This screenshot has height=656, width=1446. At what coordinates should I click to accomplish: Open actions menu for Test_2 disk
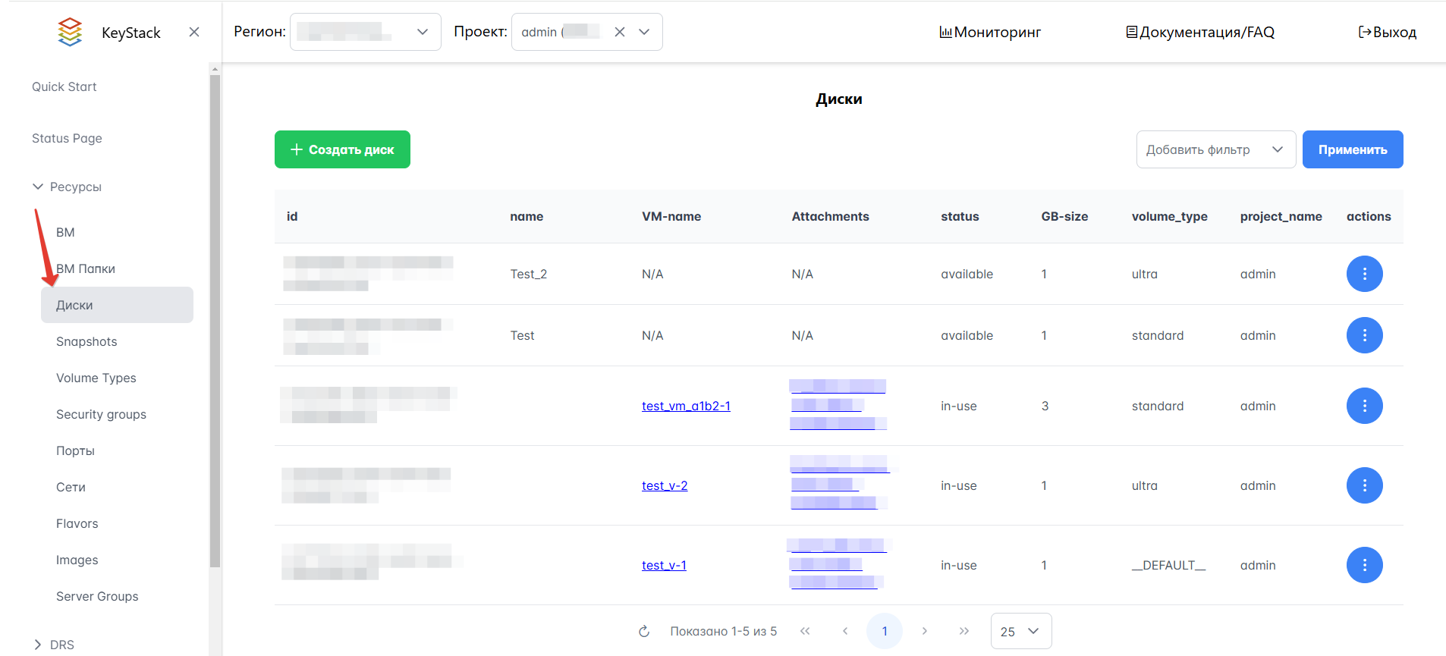[x=1363, y=274]
